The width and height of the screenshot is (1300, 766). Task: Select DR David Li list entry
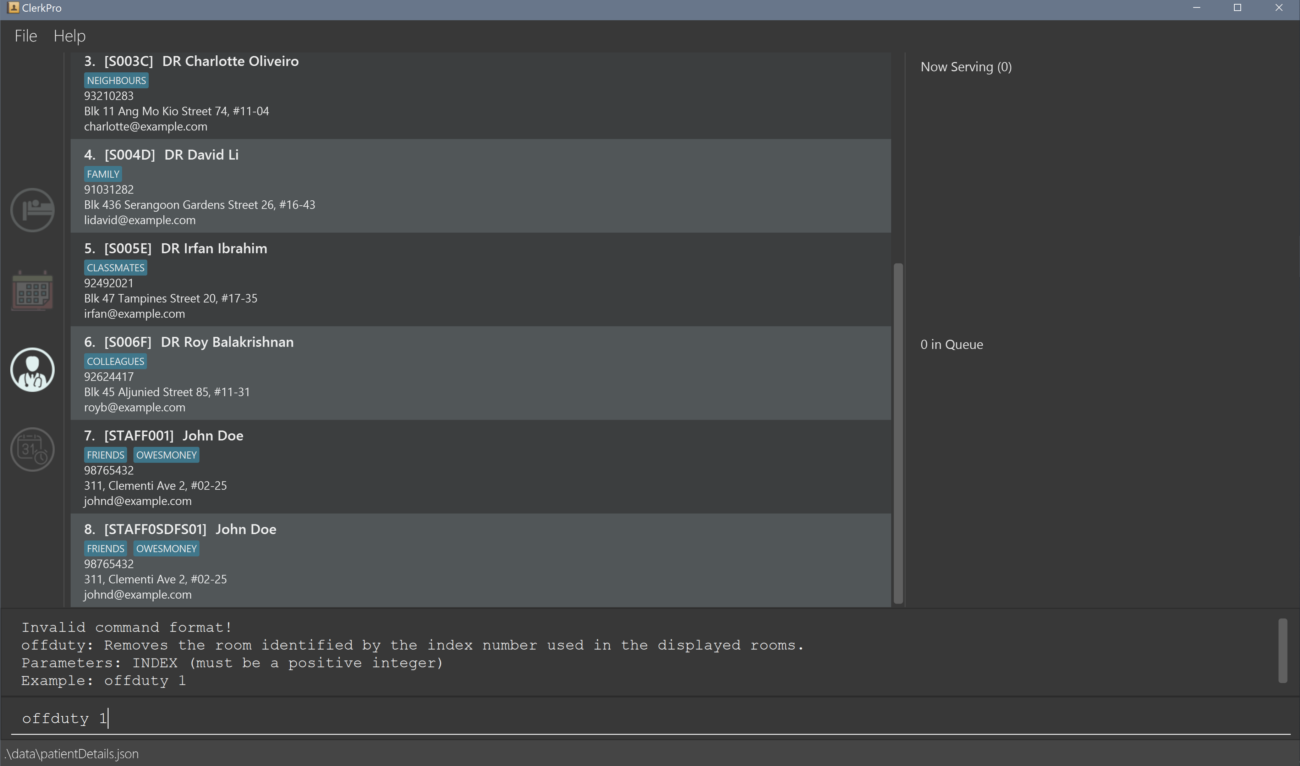(x=480, y=186)
